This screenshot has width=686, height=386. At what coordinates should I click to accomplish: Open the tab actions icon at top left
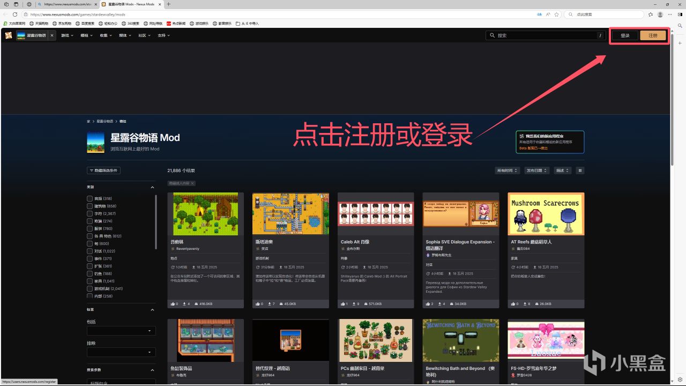coord(16,4)
